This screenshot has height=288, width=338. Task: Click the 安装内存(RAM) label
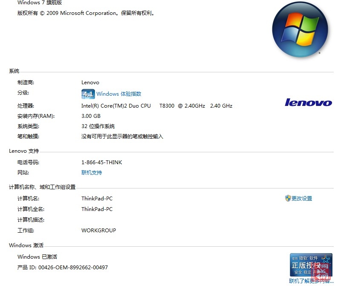coord(36,116)
